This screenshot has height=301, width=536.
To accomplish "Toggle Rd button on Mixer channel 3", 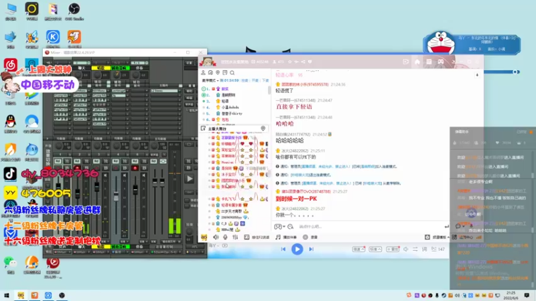I will point(96,161).
